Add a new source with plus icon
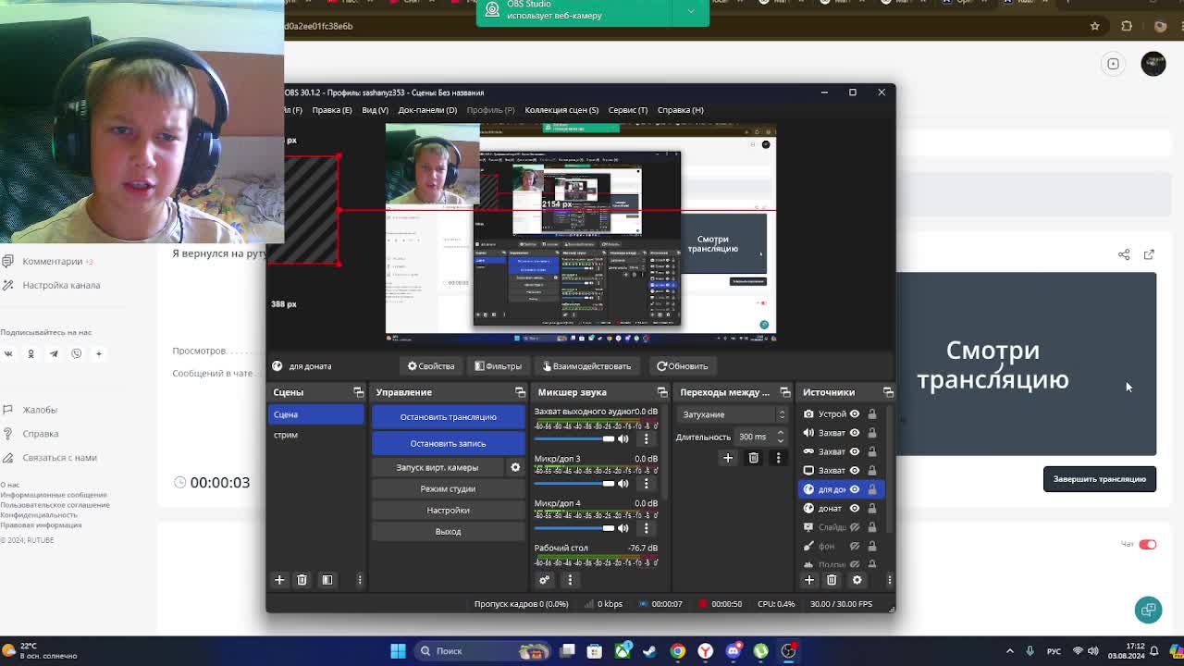Viewport: 1184px width, 666px height. 809,580
